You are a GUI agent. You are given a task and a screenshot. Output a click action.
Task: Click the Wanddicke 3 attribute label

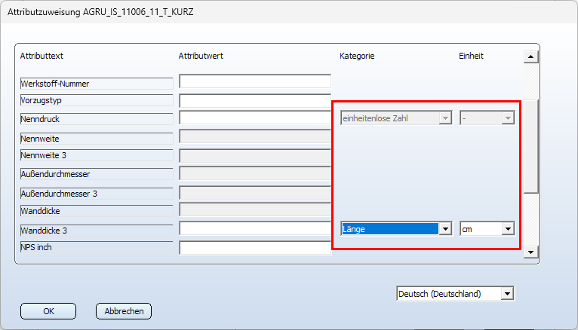97,231
